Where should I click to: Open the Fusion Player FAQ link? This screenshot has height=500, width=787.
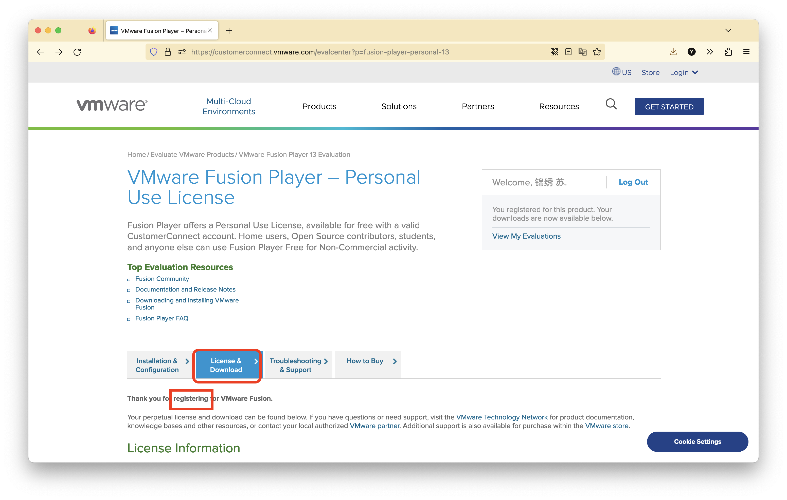click(162, 318)
